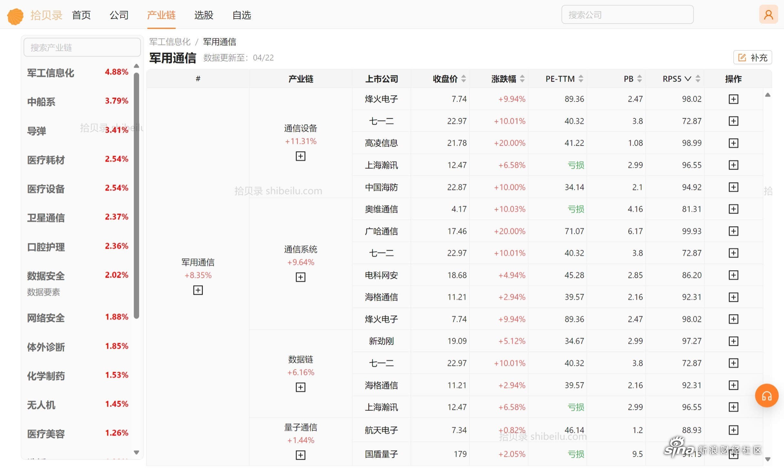Add 高凌信息 row via plus icon
The width and height of the screenshot is (784, 468).
(x=733, y=143)
